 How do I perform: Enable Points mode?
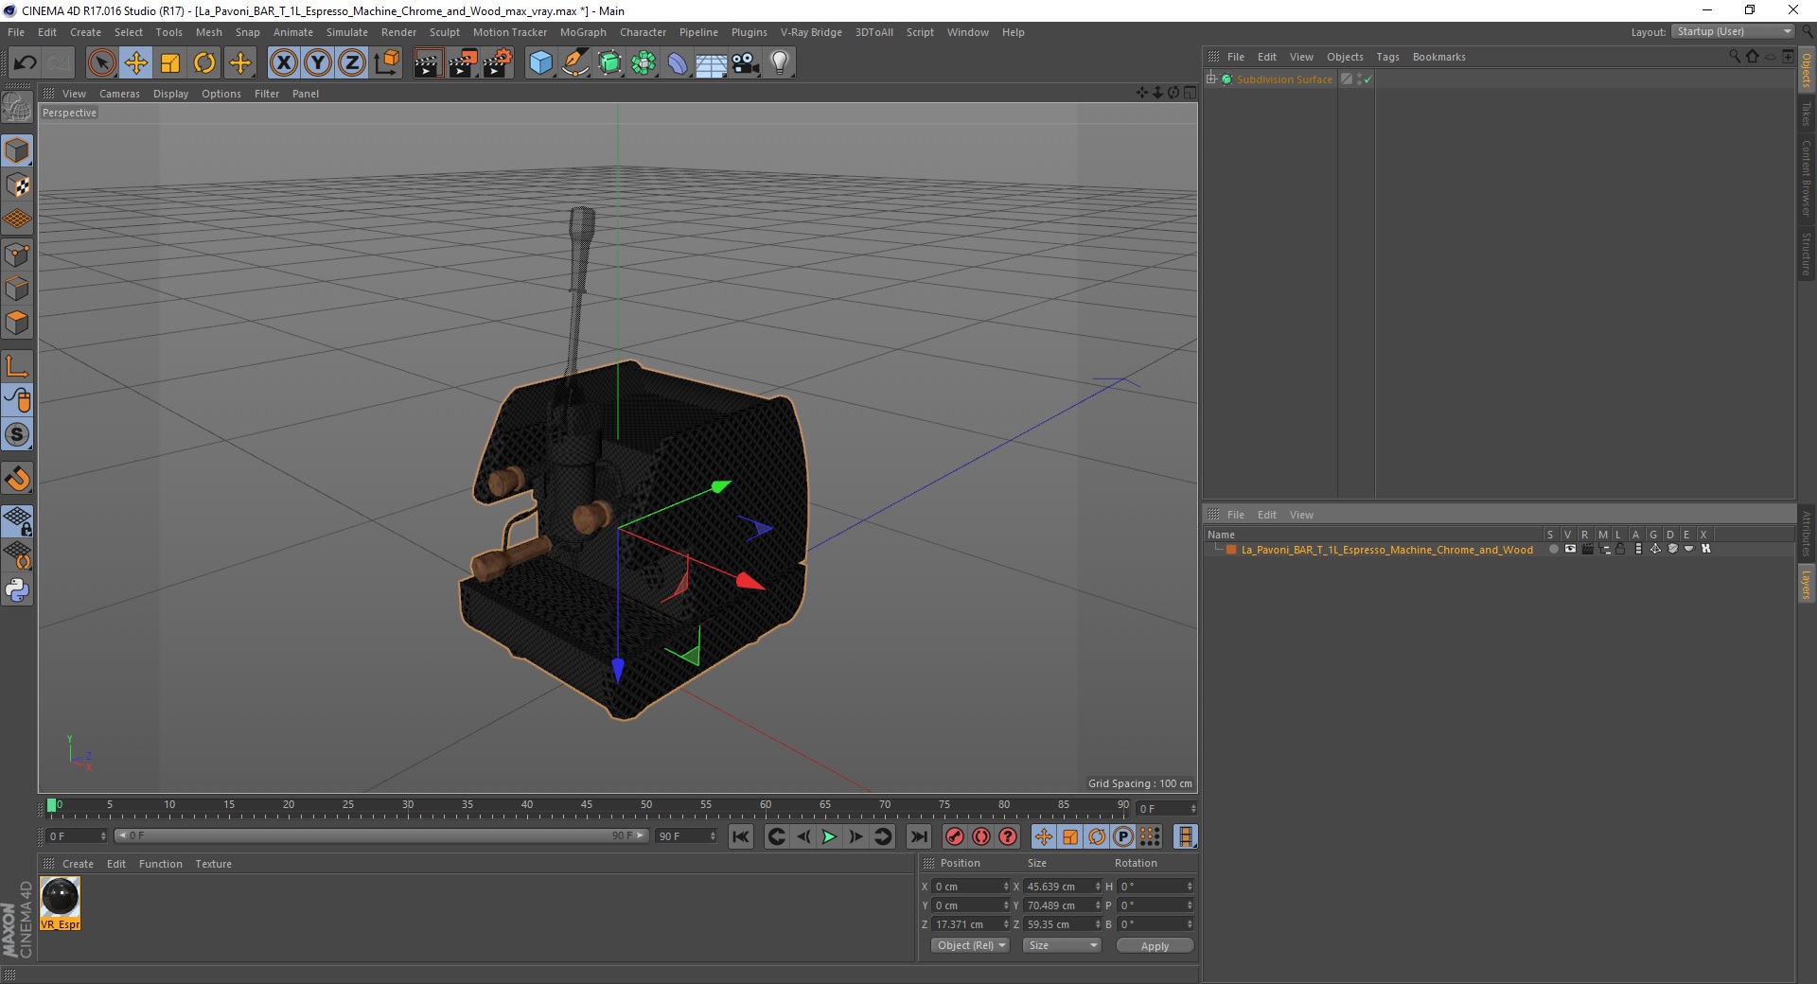point(17,255)
